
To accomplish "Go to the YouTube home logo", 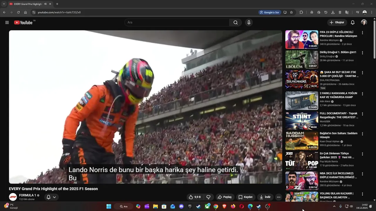I will [x=23, y=23].
